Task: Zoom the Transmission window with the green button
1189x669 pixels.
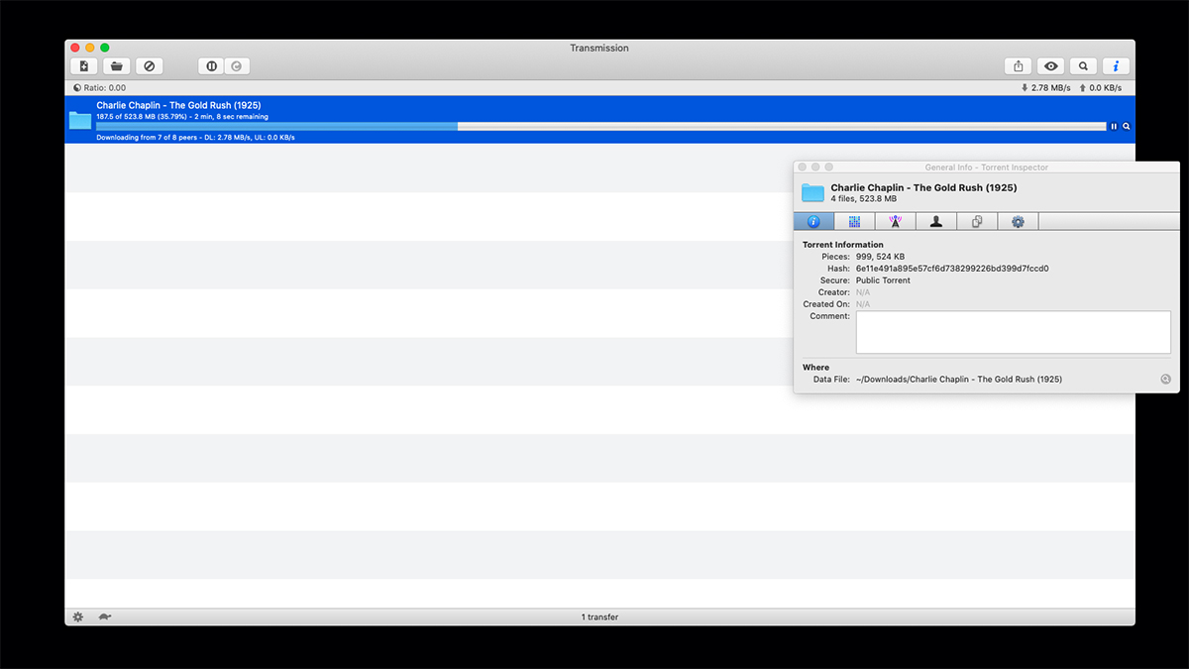Action: (105, 48)
